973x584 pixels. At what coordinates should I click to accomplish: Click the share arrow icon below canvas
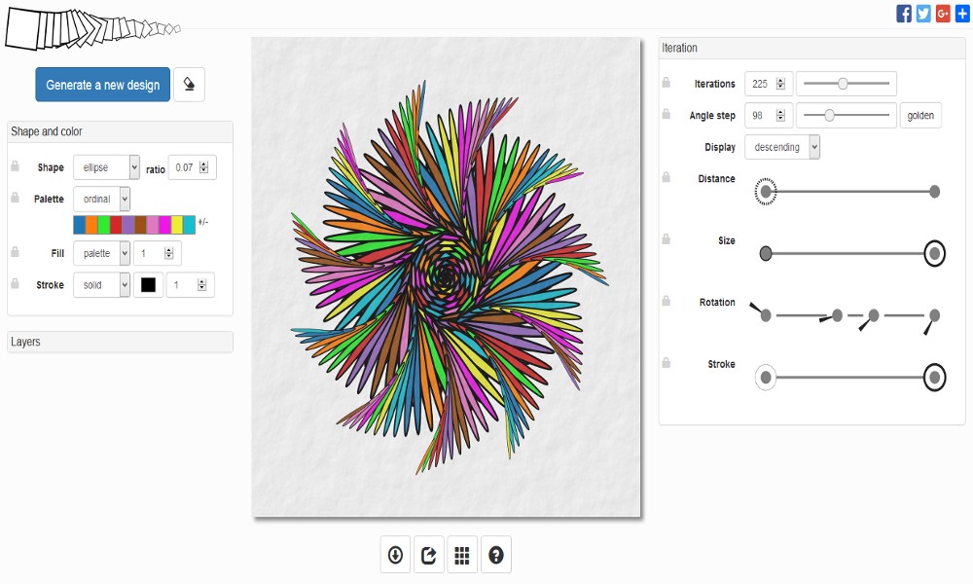(x=428, y=555)
